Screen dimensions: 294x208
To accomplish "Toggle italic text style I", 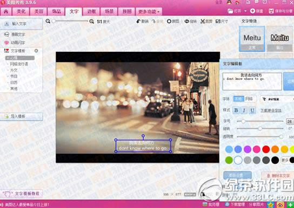I will pyautogui.click(x=244, y=110).
